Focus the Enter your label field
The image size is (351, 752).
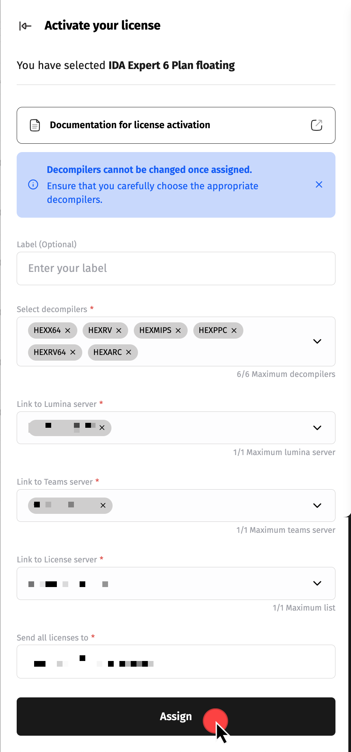[x=176, y=268]
